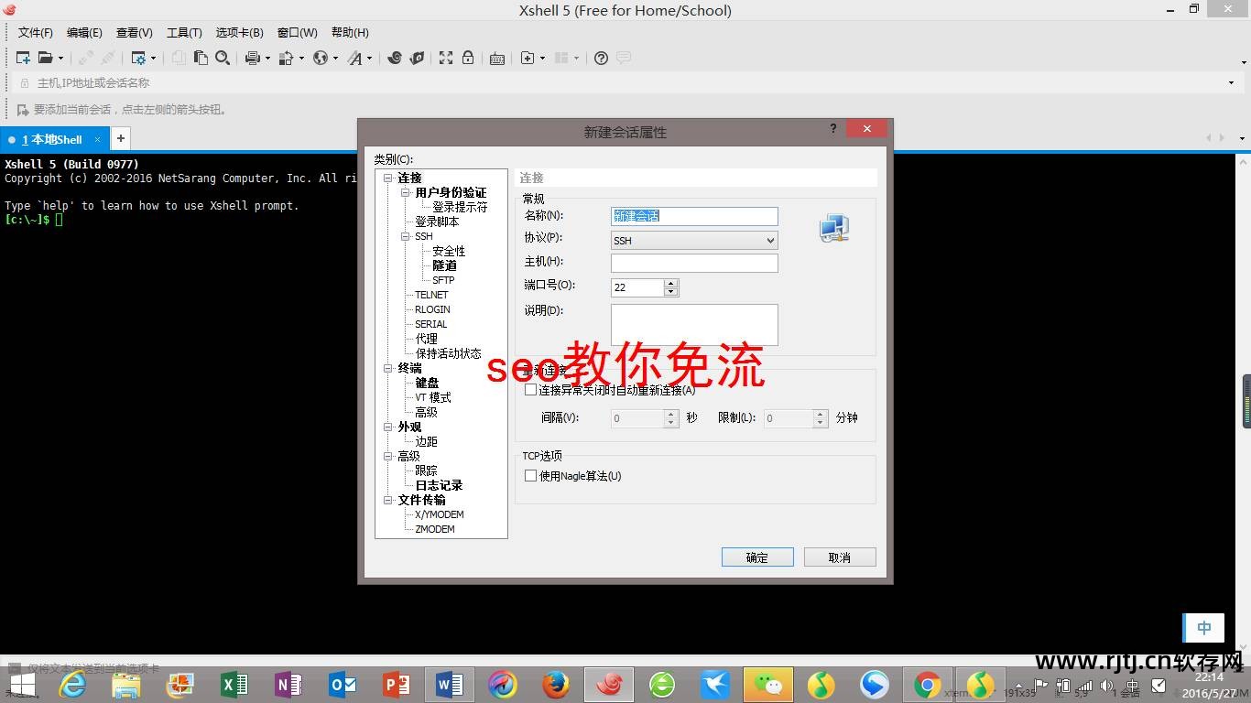Open the 查看(V) menu
The height and width of the screenshot is (703, 1251).
click(134, 33)
